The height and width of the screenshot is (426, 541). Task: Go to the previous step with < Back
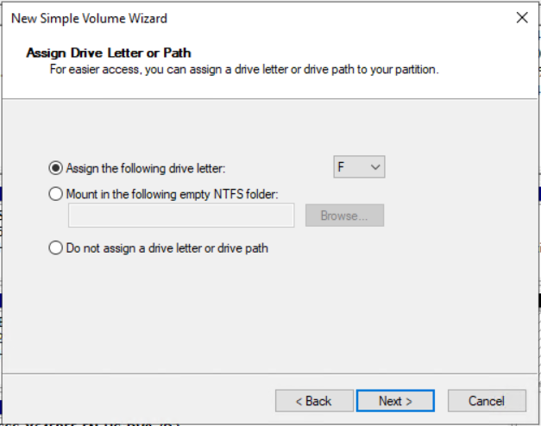coord(314,401)
